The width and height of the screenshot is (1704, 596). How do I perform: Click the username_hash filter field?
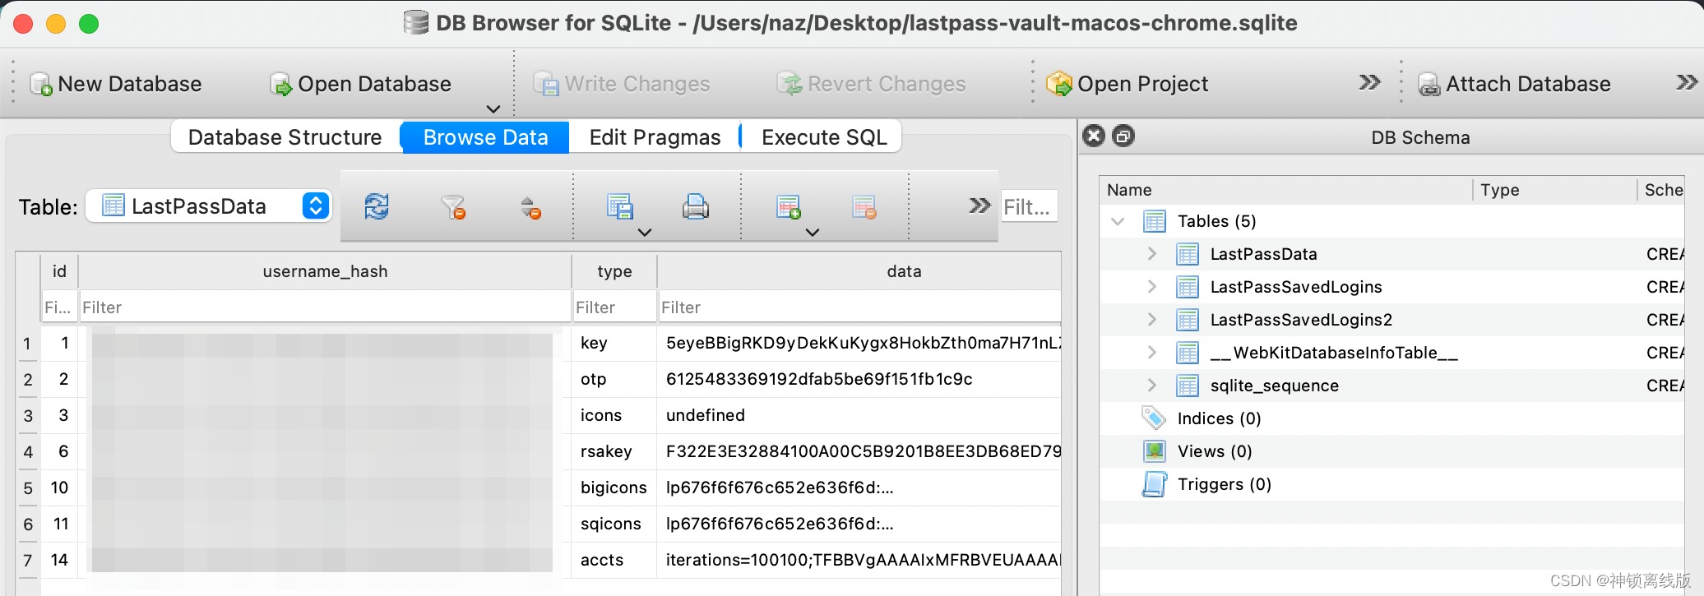click(x=325, y=307)
